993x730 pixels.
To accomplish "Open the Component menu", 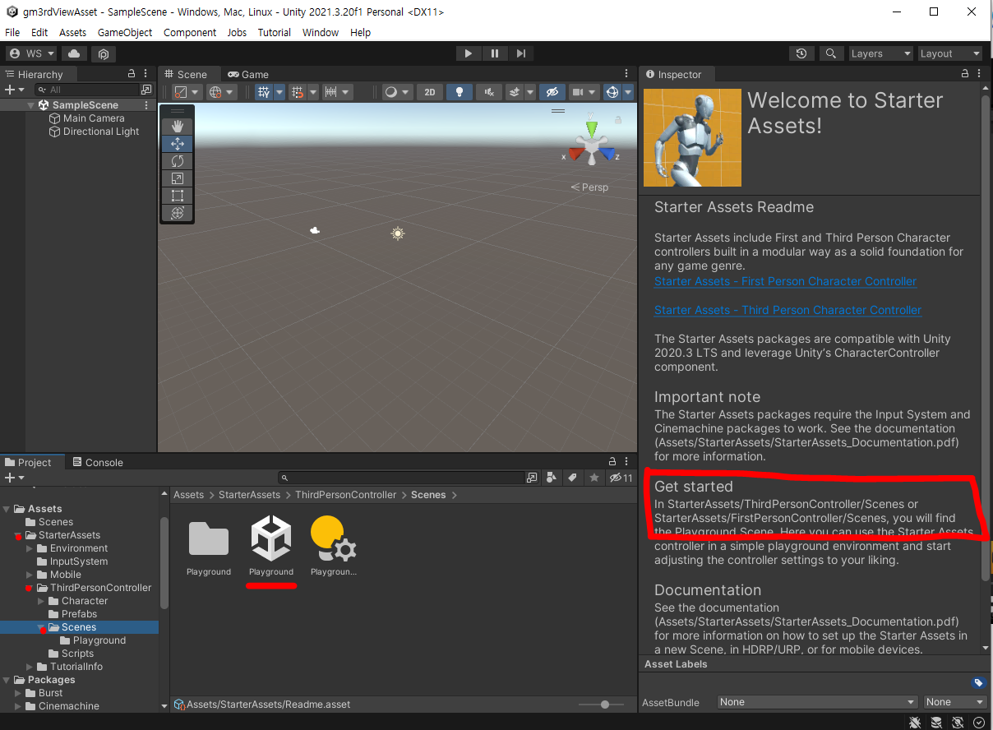I will click(190, 32).
